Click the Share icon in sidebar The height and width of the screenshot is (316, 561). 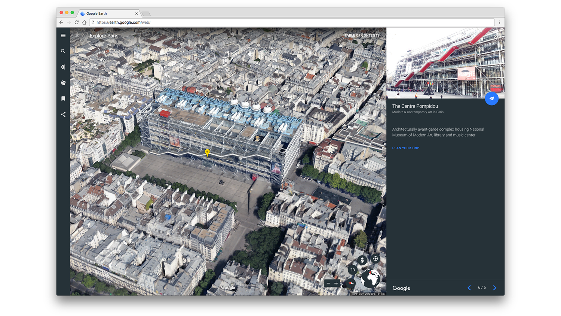pyautogui.click(x=63, y=114)
